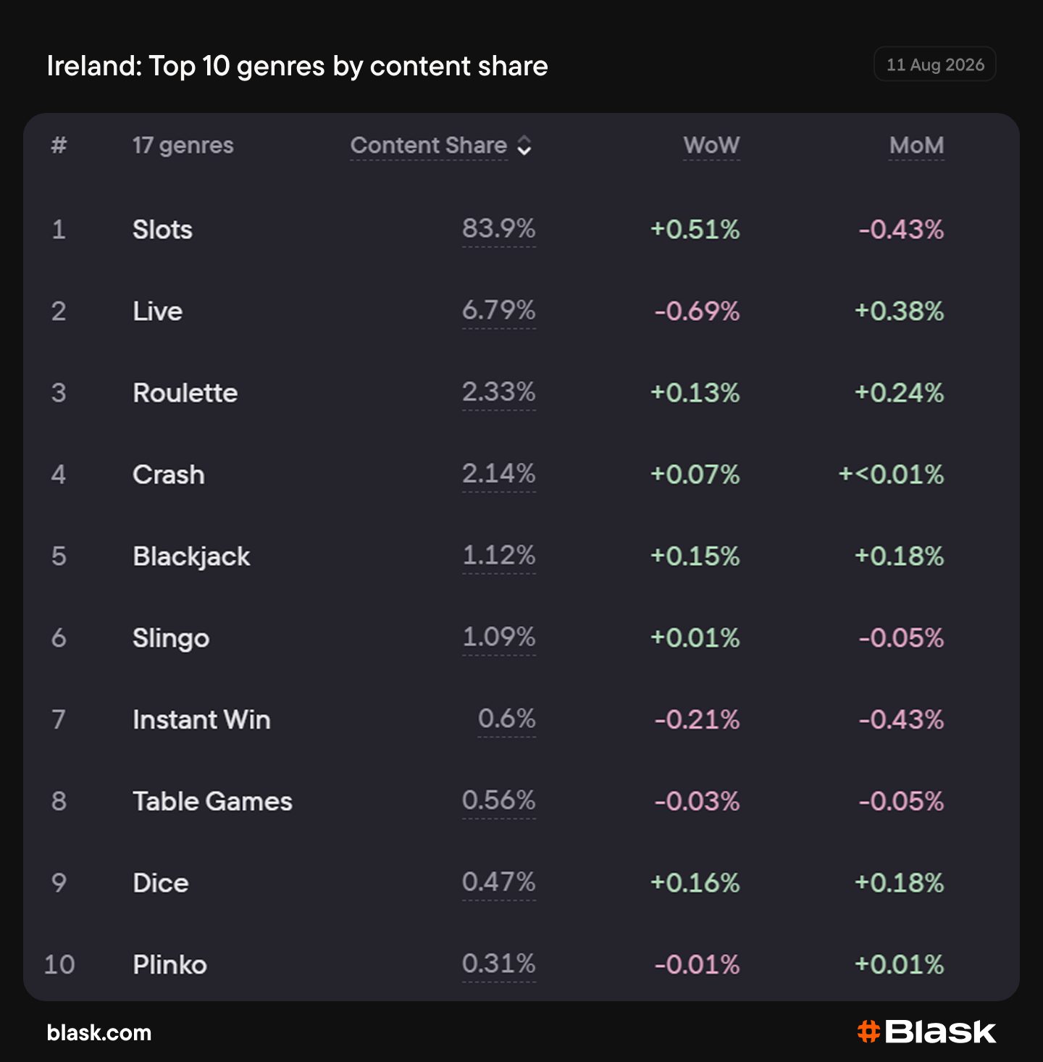Click the 17 genres column header
This screenshot has height=1062, width=1043.
[183, 145]
